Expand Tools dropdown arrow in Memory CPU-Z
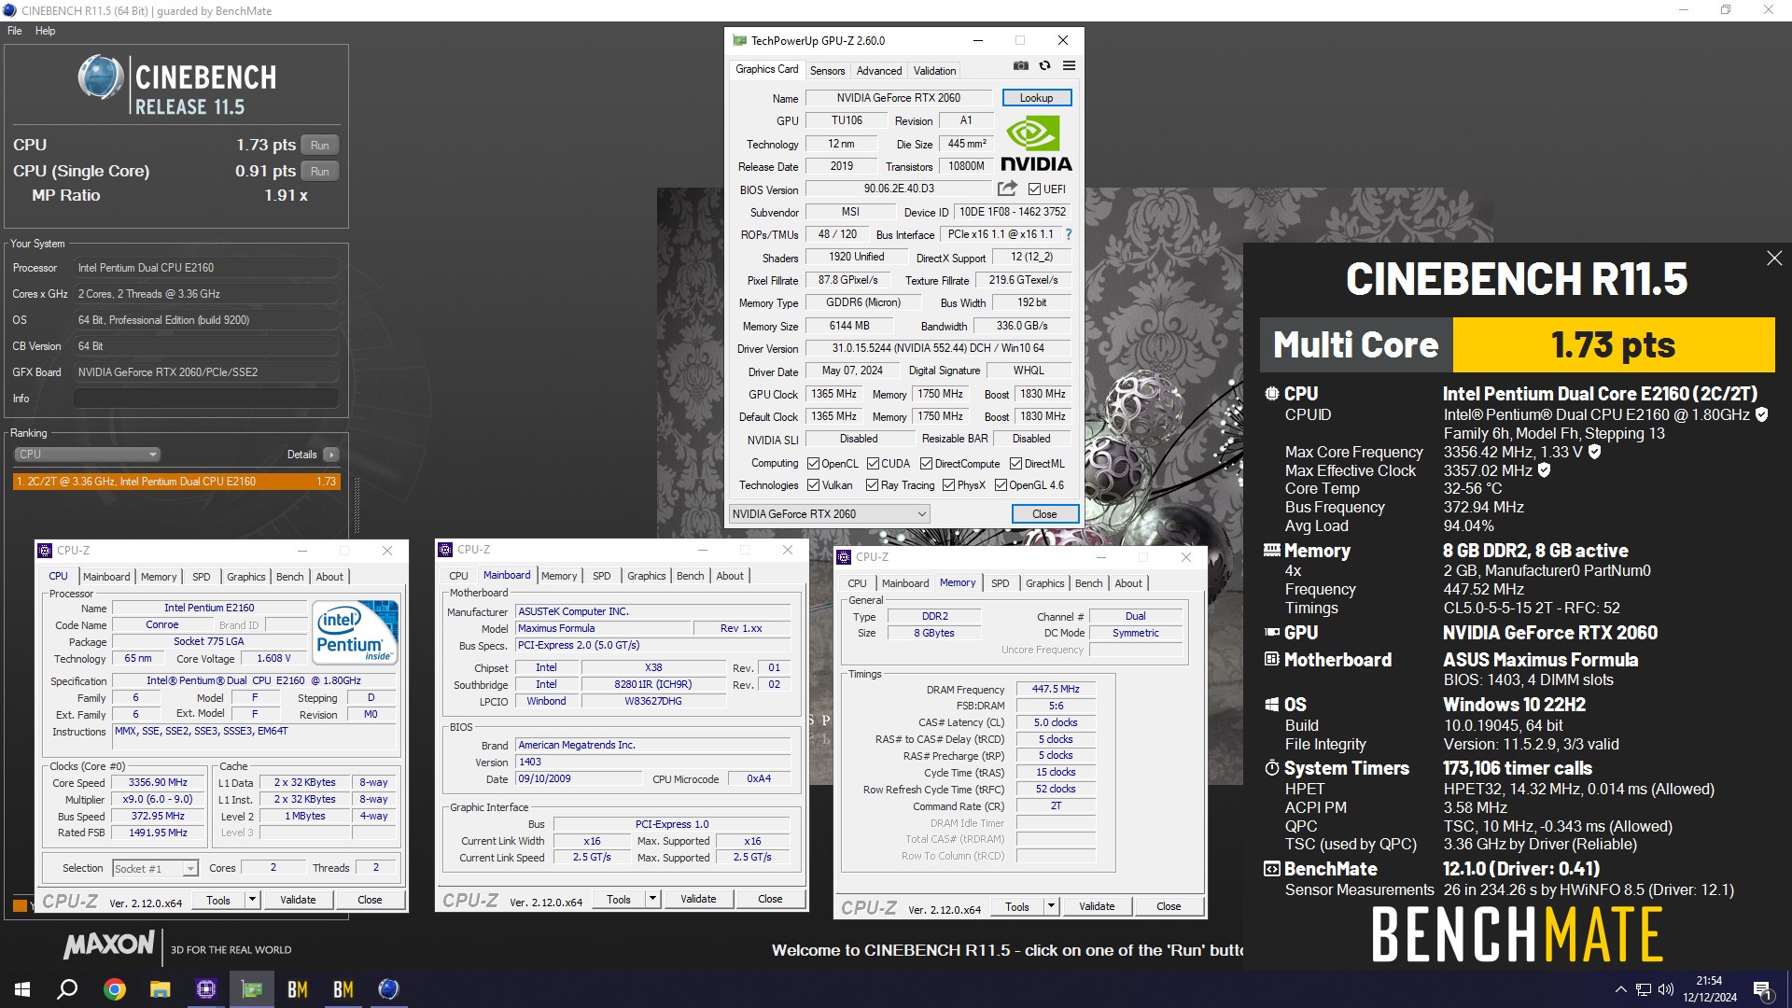 [1051, 906]
